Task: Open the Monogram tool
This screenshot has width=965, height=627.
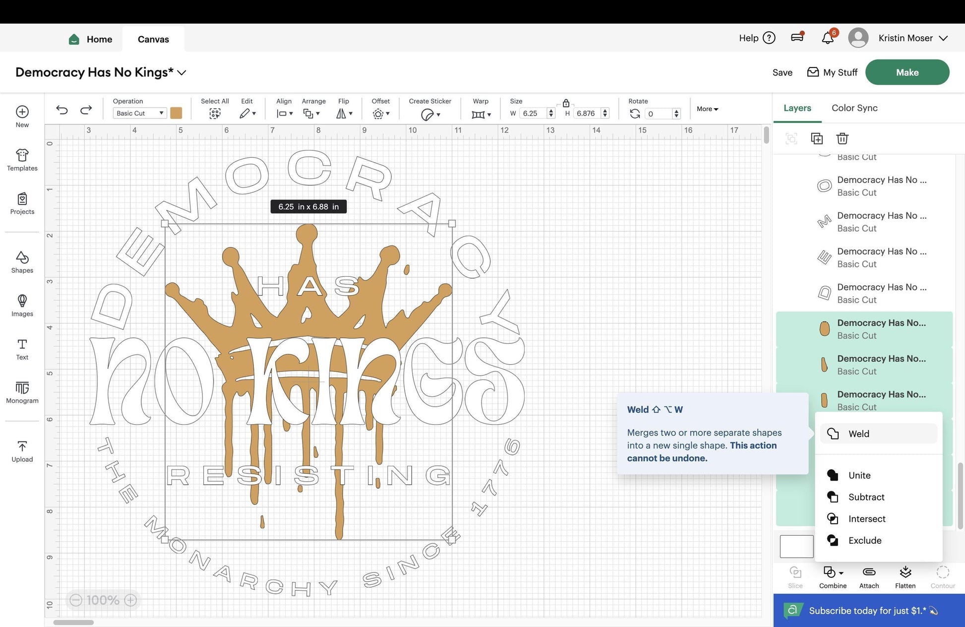Action: tap(22, 392)
